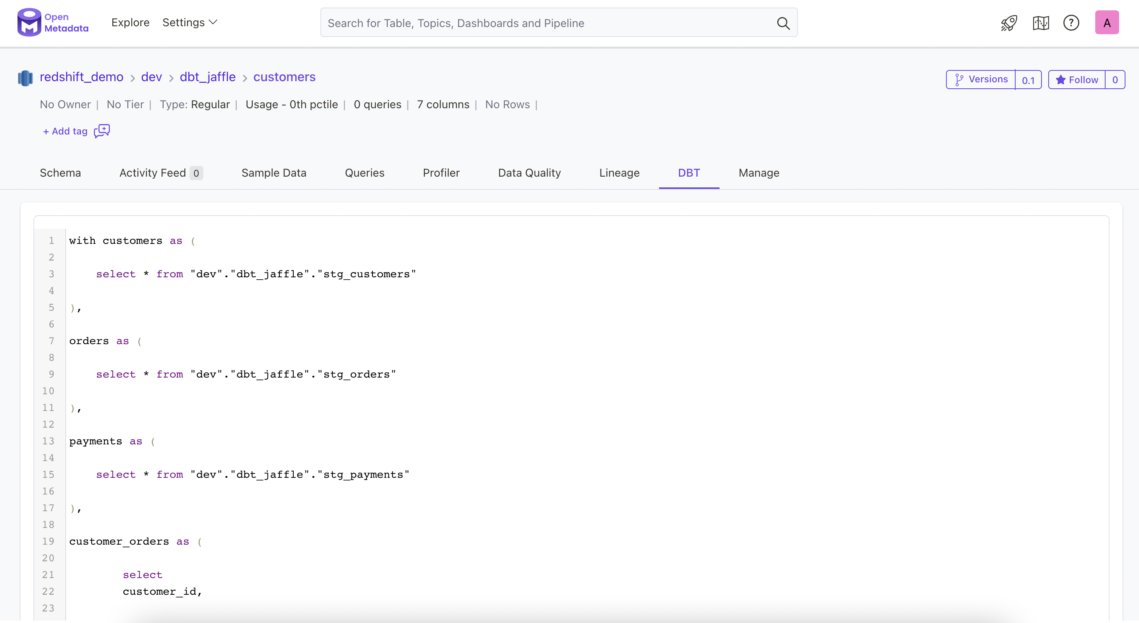
Task: Open the map tour icon
Action: tap(1040, 23)
